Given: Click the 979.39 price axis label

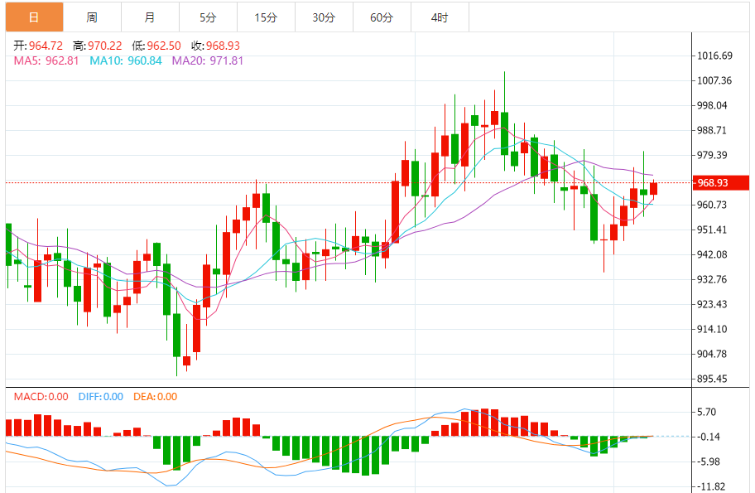Looking at the screenshot, I should (712, 155).
